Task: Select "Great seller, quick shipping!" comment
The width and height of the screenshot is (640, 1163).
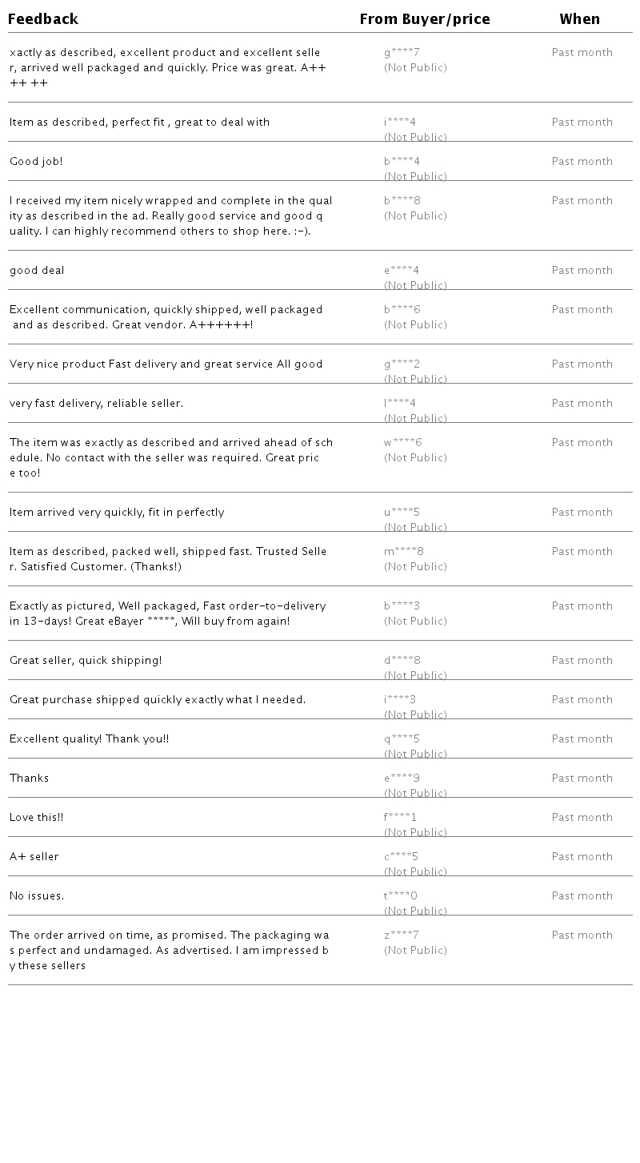Action: click(86, 661)
